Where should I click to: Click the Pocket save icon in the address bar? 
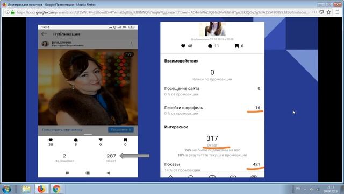(321, 12)
